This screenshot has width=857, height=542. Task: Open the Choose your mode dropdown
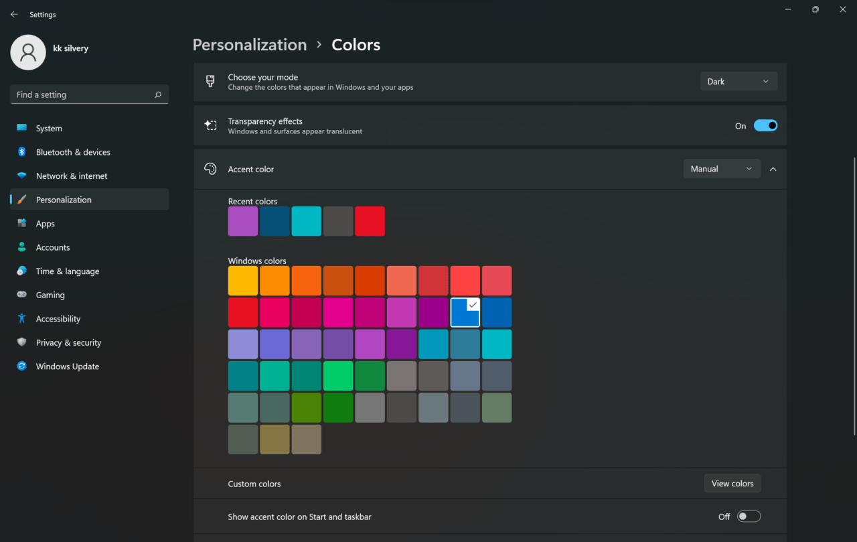(x=738, y=80)
